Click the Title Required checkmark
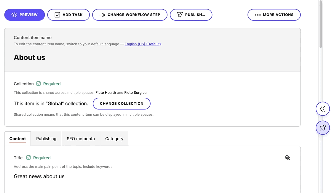332x193 pixels. coord(28,158)
